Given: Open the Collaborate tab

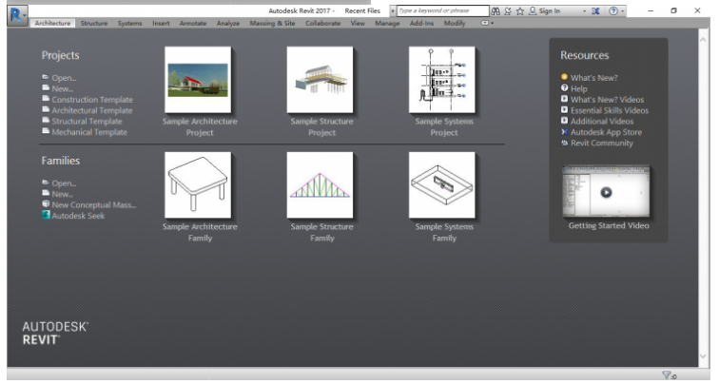Looking at the screenshot, I should (x=322, y=23).
